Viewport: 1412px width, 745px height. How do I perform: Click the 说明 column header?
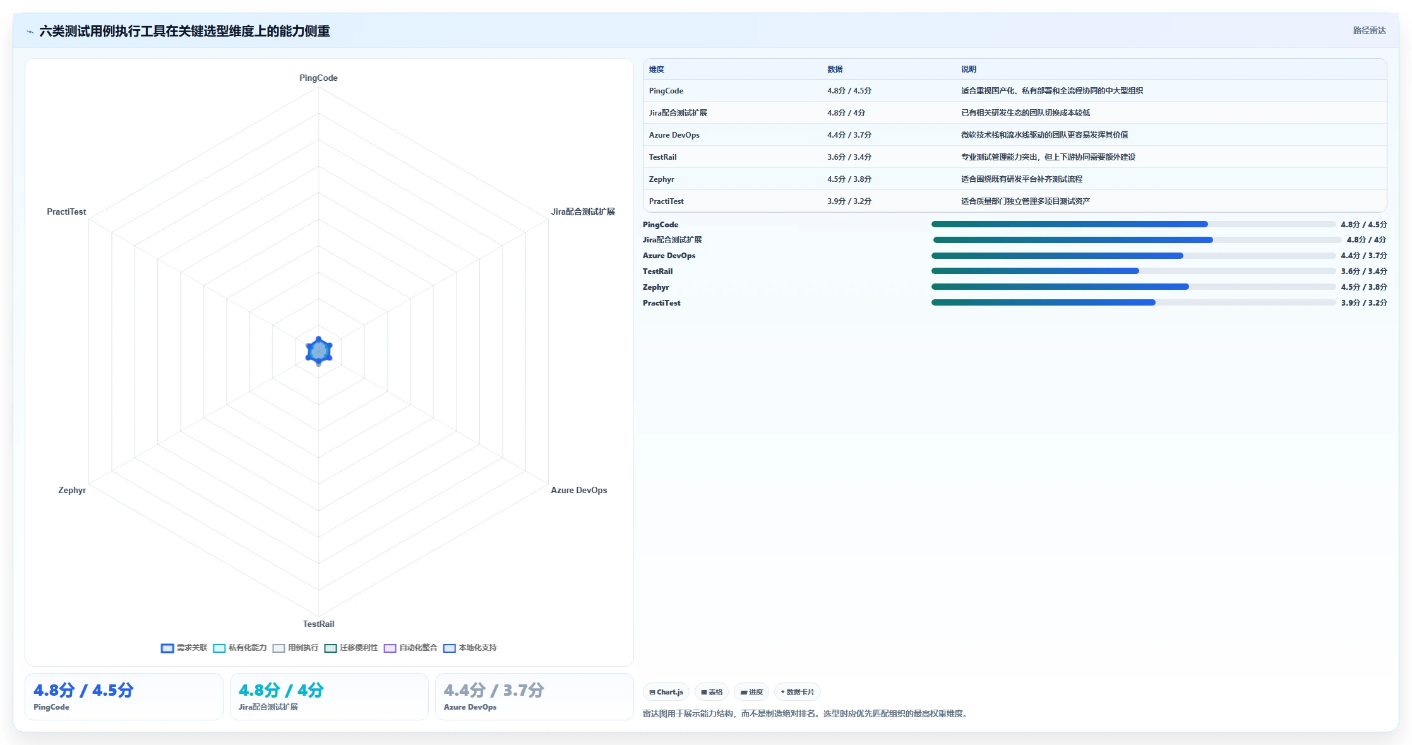click(x=969, y=69)
